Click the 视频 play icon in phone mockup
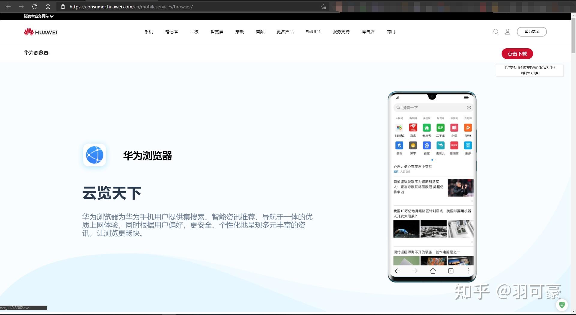The height and width of the screenshot is (315, 576). tap(468, 128)
